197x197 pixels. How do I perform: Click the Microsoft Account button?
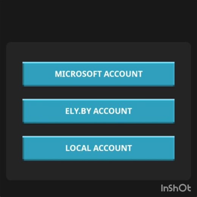(x=98, y=74)
